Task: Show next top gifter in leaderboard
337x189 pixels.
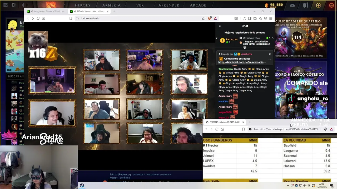Action: (273, 38)
